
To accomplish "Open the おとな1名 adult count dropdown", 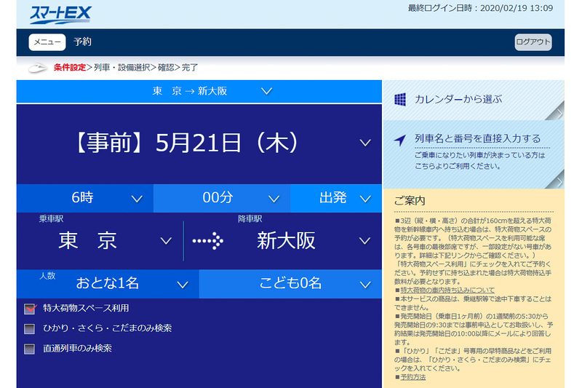I will tap(108, 284).
